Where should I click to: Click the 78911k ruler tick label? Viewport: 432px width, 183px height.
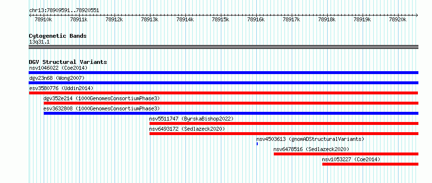[x=79, y=19]
